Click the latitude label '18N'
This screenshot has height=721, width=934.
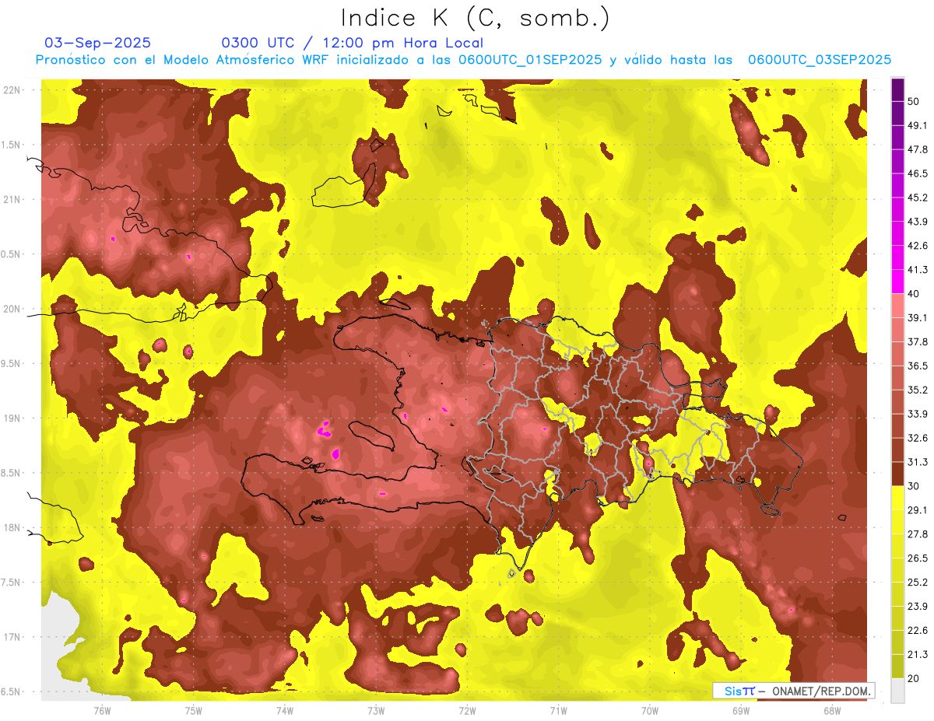[13, 527]
